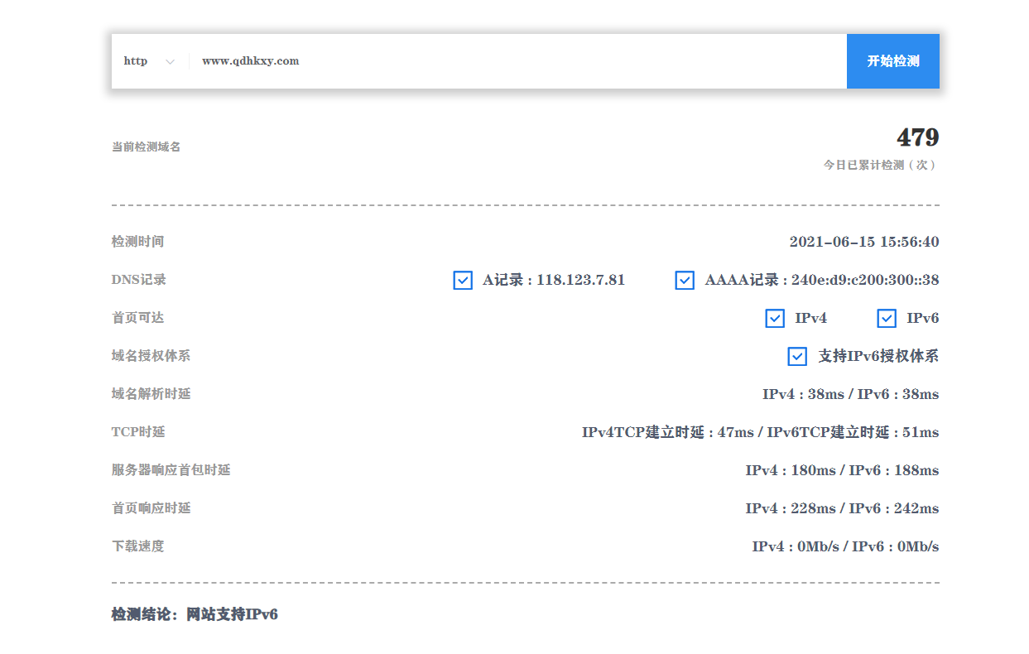Select the 今日已累计检测 caption

point(880,165)
